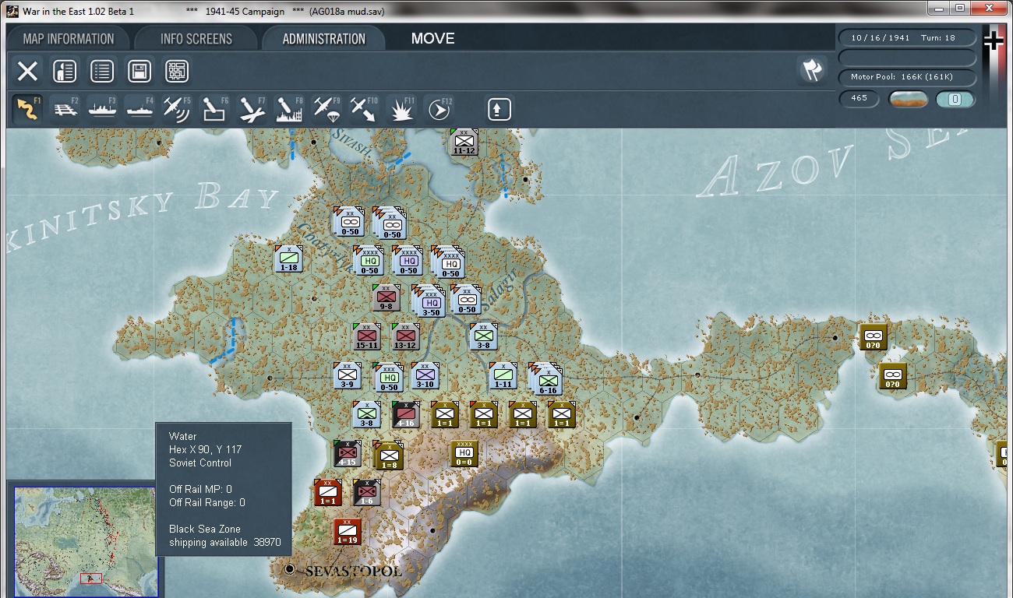Open the MAP INFORMATION tab
This screenshot has height=598, width=1013.
pyautogui.click(x=69, y=39)
